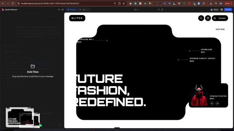
Task: Click the site info icon in address bar
Action: [x=19, y=3]
